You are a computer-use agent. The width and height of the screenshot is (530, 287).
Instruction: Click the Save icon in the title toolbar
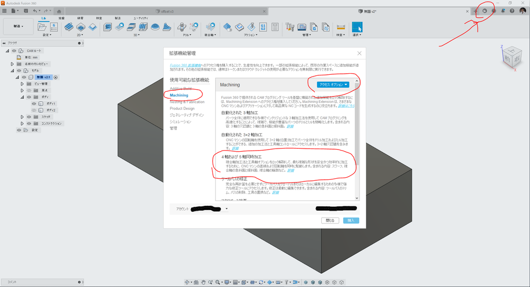(x=25, y=11)
